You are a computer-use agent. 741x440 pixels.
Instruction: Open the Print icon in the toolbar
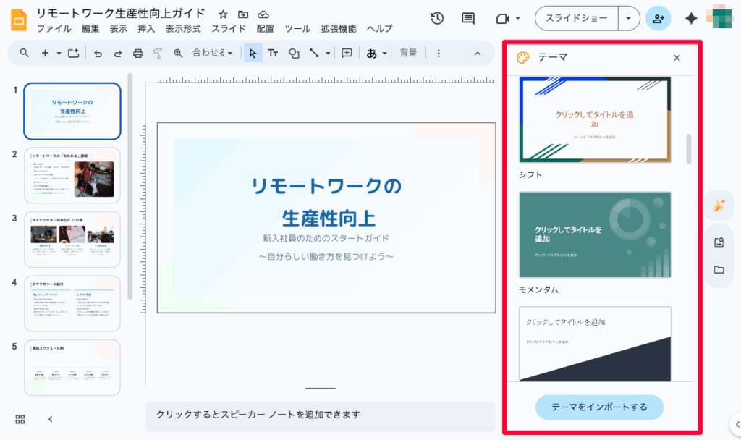pyautogui.click(x=137, y=53)
